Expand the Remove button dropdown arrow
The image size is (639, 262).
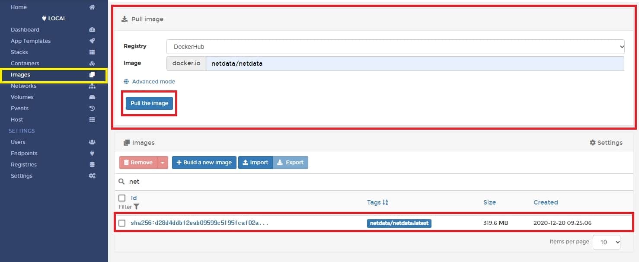point(163,163)
